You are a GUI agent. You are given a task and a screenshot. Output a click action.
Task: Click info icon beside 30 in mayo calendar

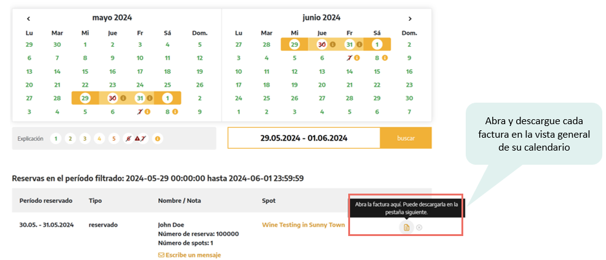tap(122, 98)
